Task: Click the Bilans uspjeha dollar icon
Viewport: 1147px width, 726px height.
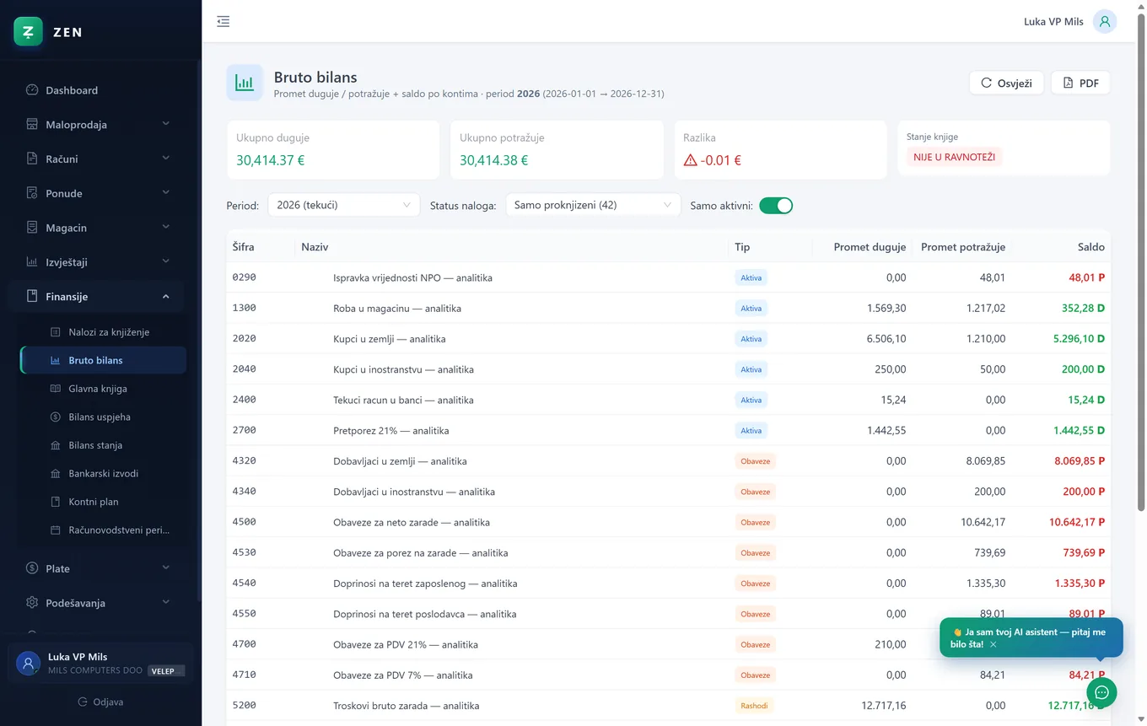Action: point(56,417)
